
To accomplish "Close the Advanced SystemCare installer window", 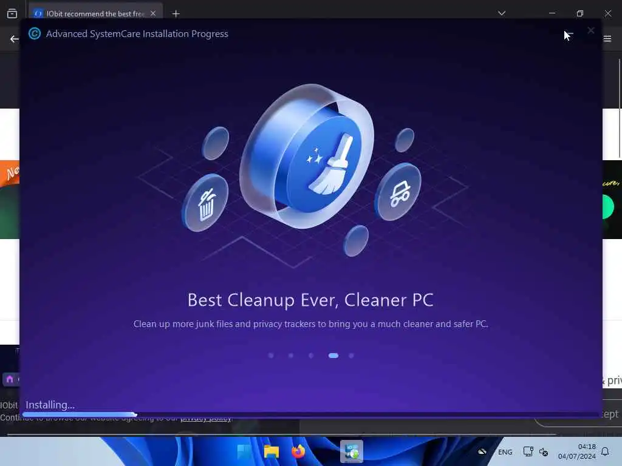I will click(x=590, y=30).
